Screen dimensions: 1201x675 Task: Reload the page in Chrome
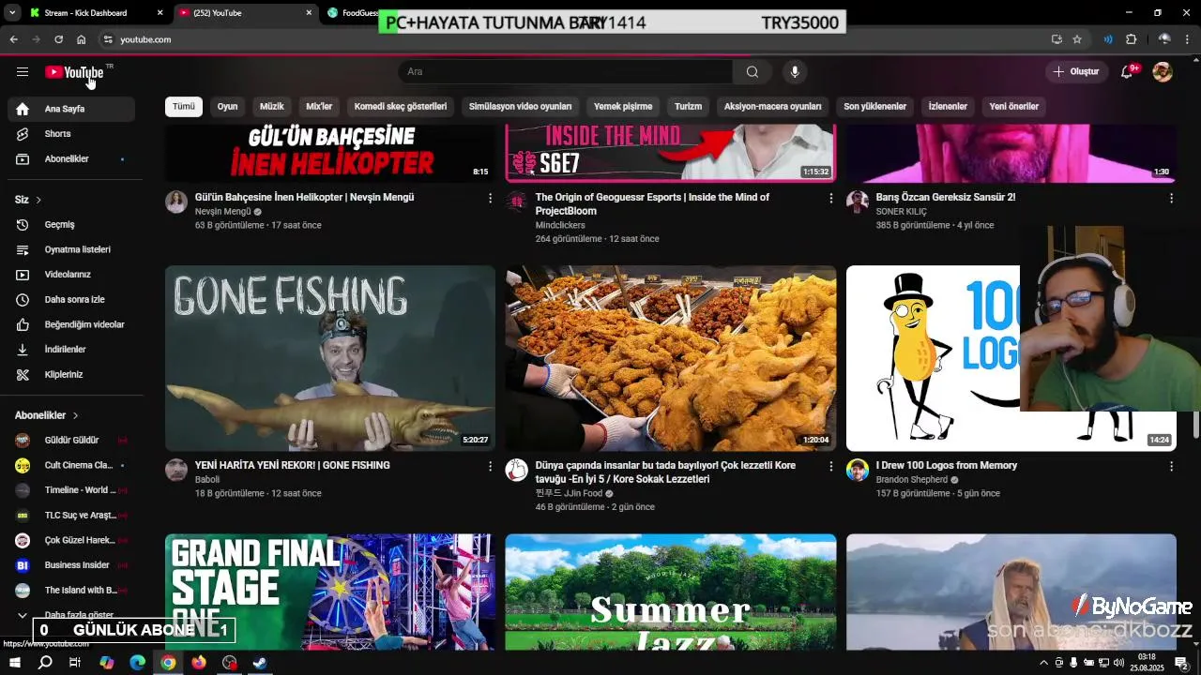coord(58,39)
